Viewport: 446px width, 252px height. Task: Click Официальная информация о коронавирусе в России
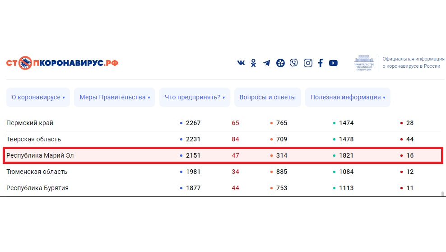pos(413,63)
